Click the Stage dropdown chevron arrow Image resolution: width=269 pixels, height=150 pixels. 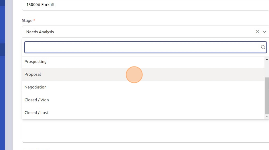click(264, 32)
